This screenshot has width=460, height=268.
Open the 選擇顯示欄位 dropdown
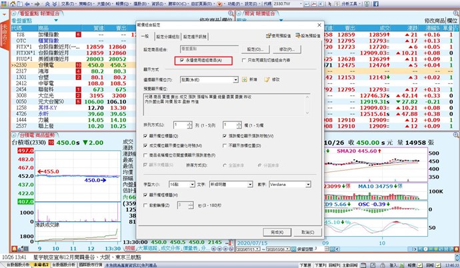pos(237,79)
